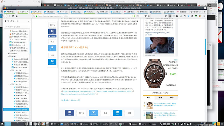Open the number 1 ranked article

(165, 104)
